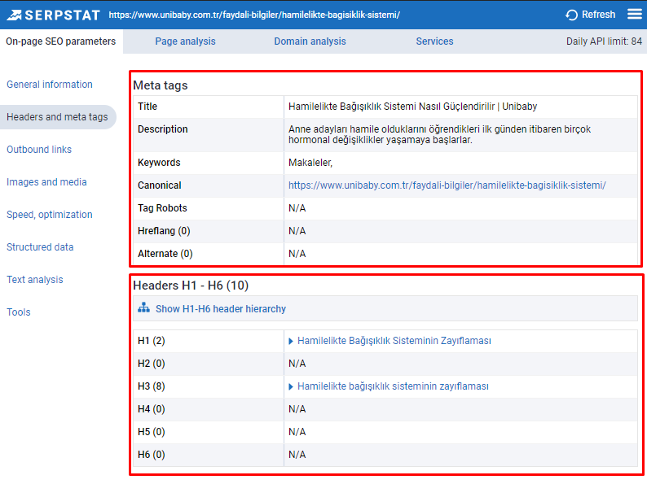Click the Meta tags heading
Viewport: 647px width, 484px height.
(160, 85)
